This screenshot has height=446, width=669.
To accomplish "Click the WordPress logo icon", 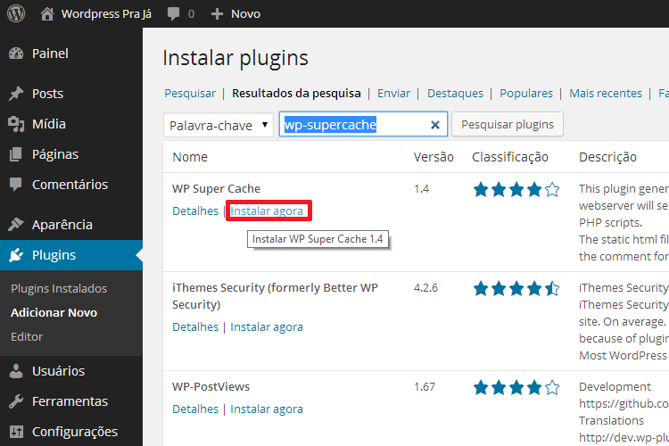I will (x=16, y=13).
